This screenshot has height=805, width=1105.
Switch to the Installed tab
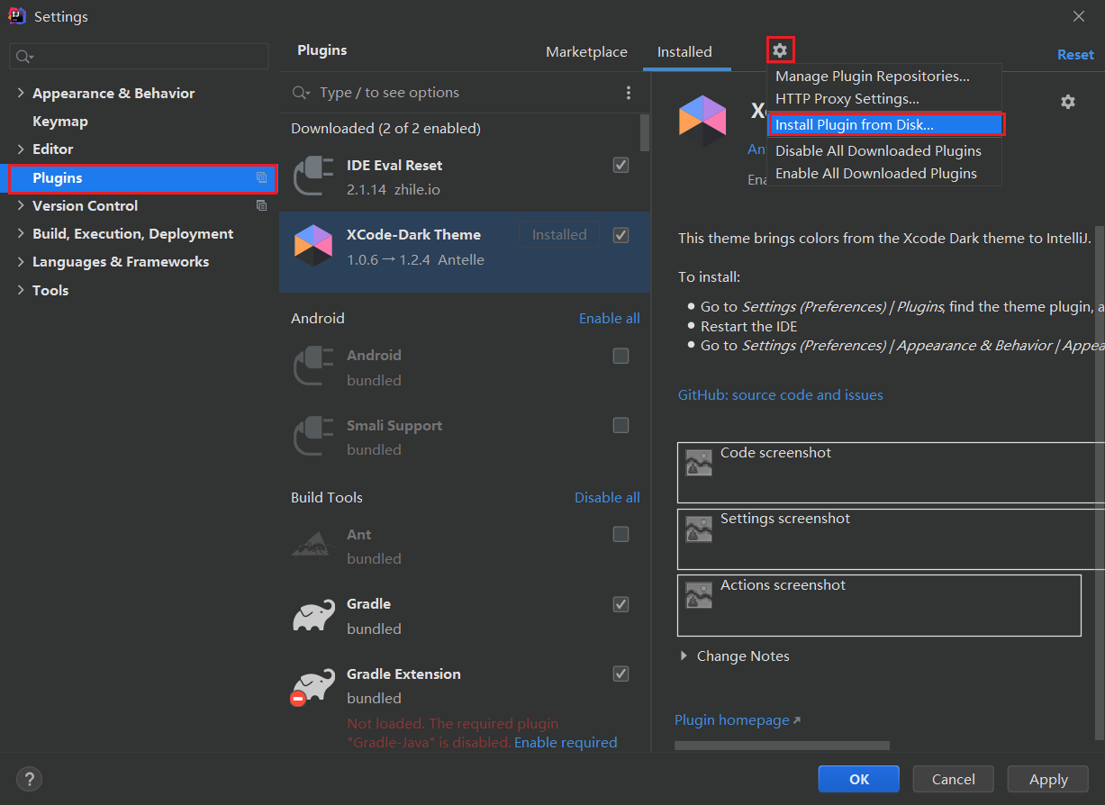[x=684, y=52]
